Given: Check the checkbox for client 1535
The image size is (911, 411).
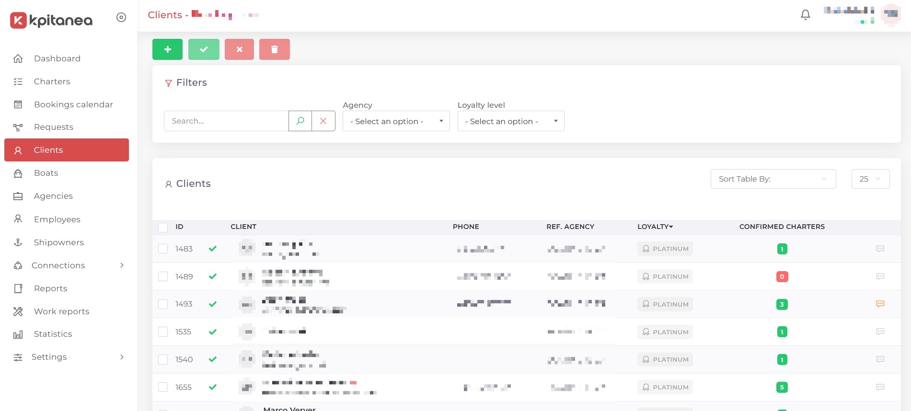Looking at the screenshot, I should [x=163, y=331].
